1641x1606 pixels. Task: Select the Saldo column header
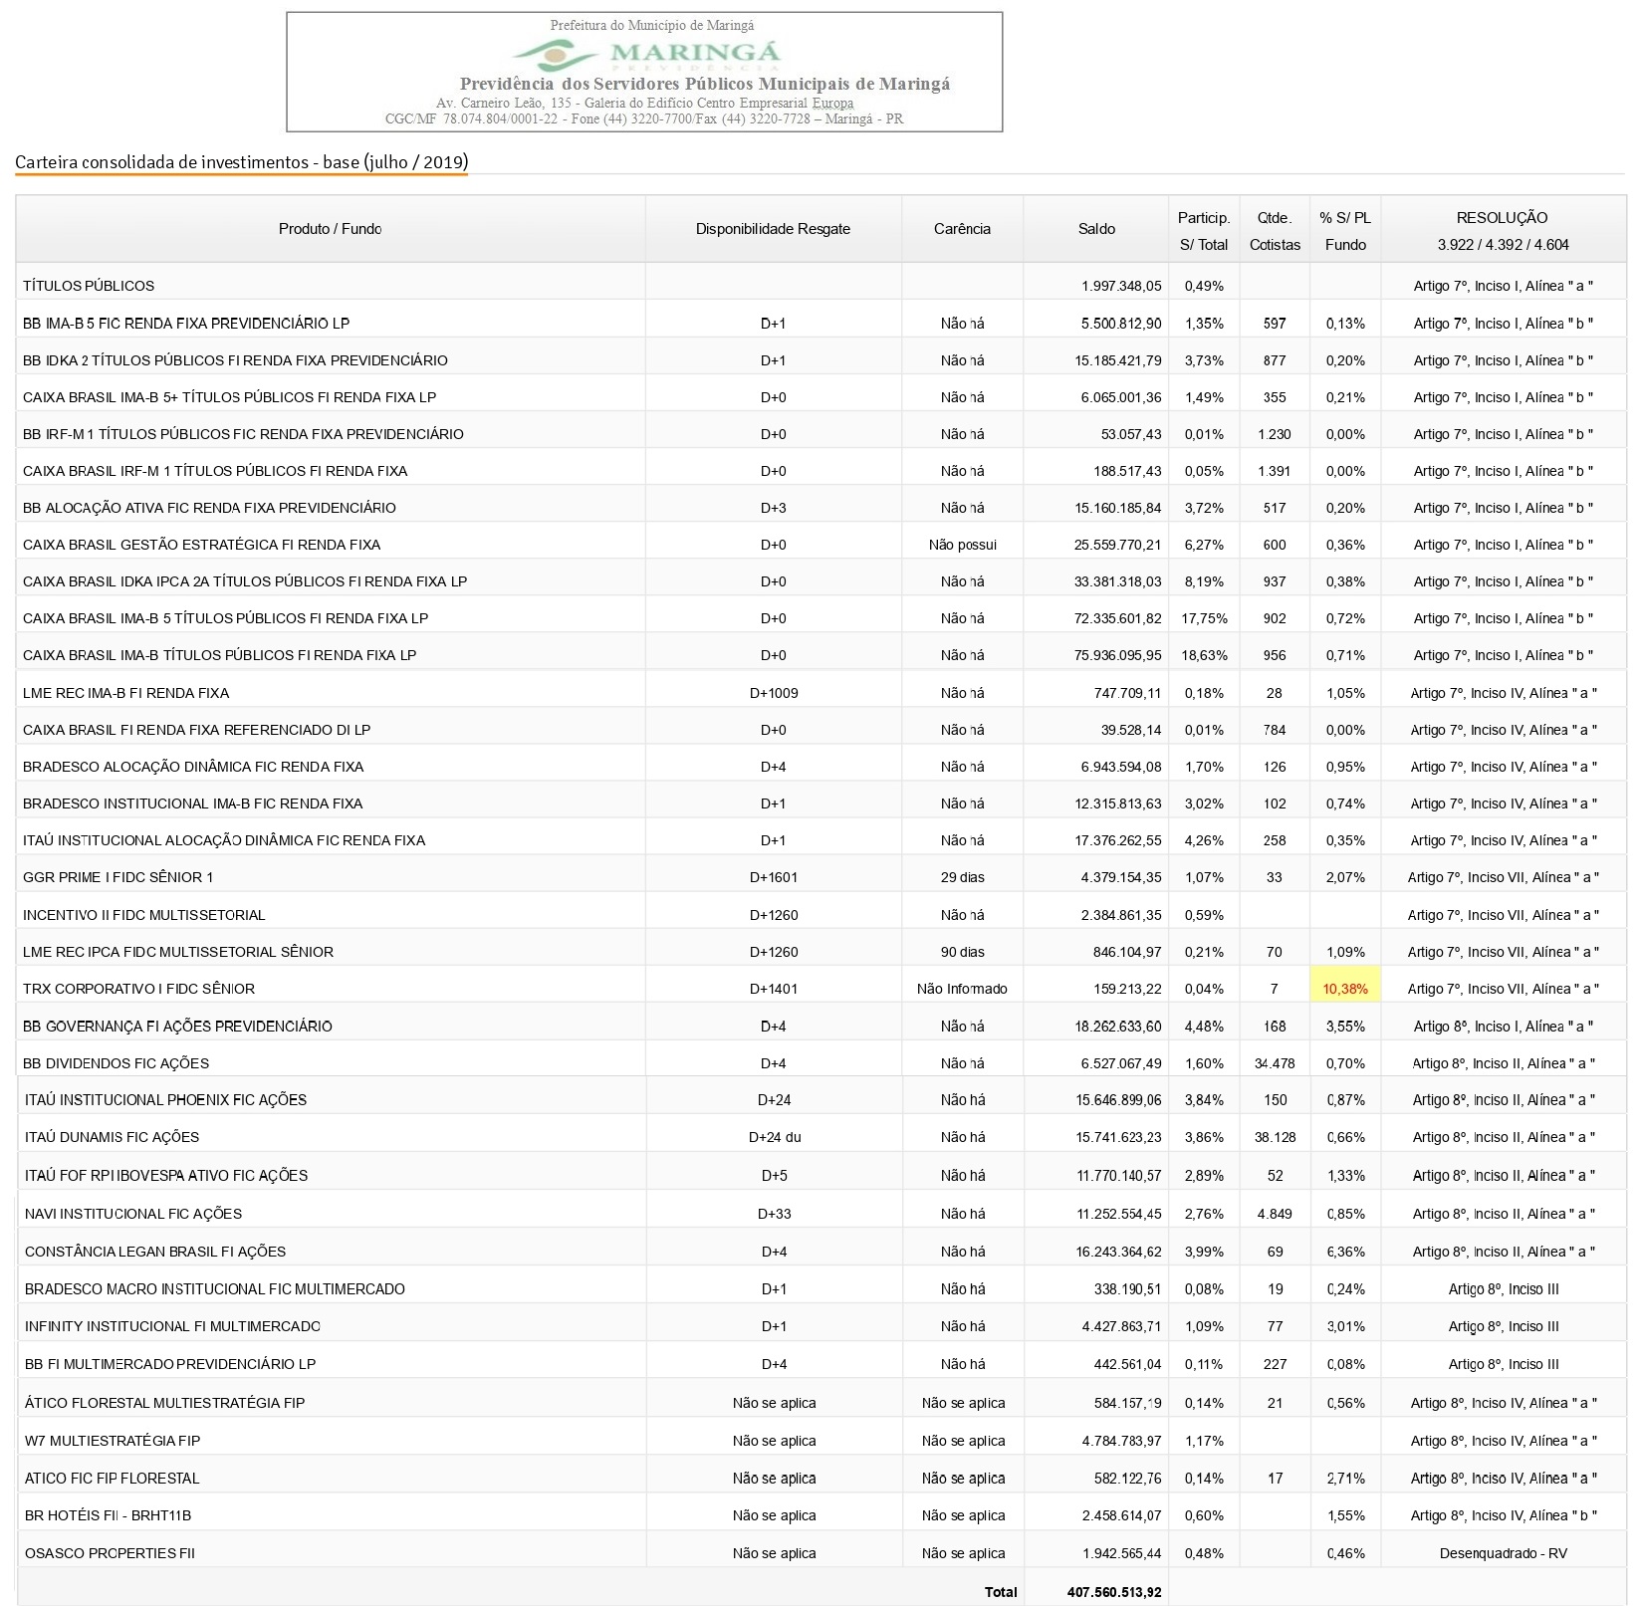(1096, 229)
